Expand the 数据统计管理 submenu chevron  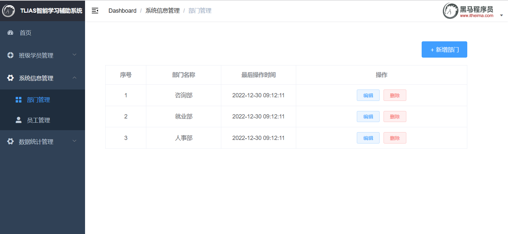[x=74, y=141]
